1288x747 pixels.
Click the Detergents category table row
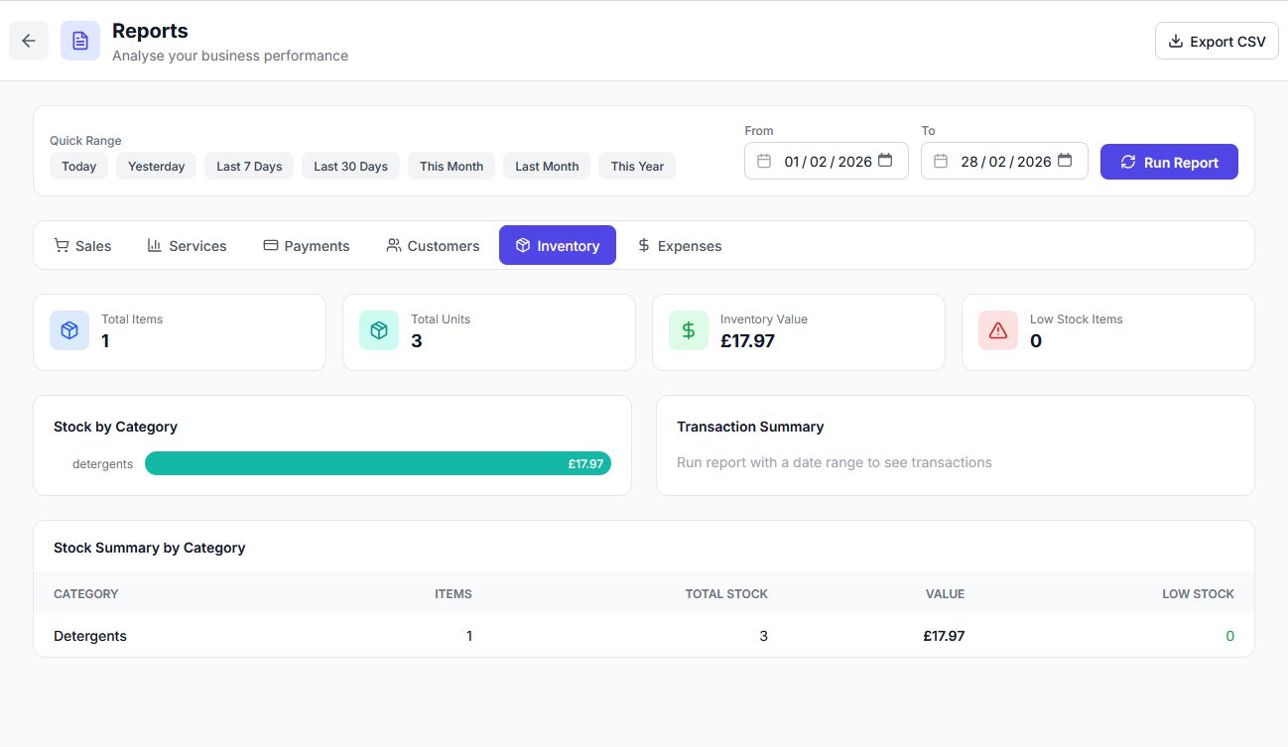pos(644,636)
